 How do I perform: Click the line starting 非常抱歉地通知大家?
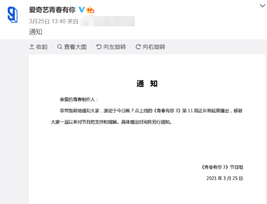pos(151,111)
